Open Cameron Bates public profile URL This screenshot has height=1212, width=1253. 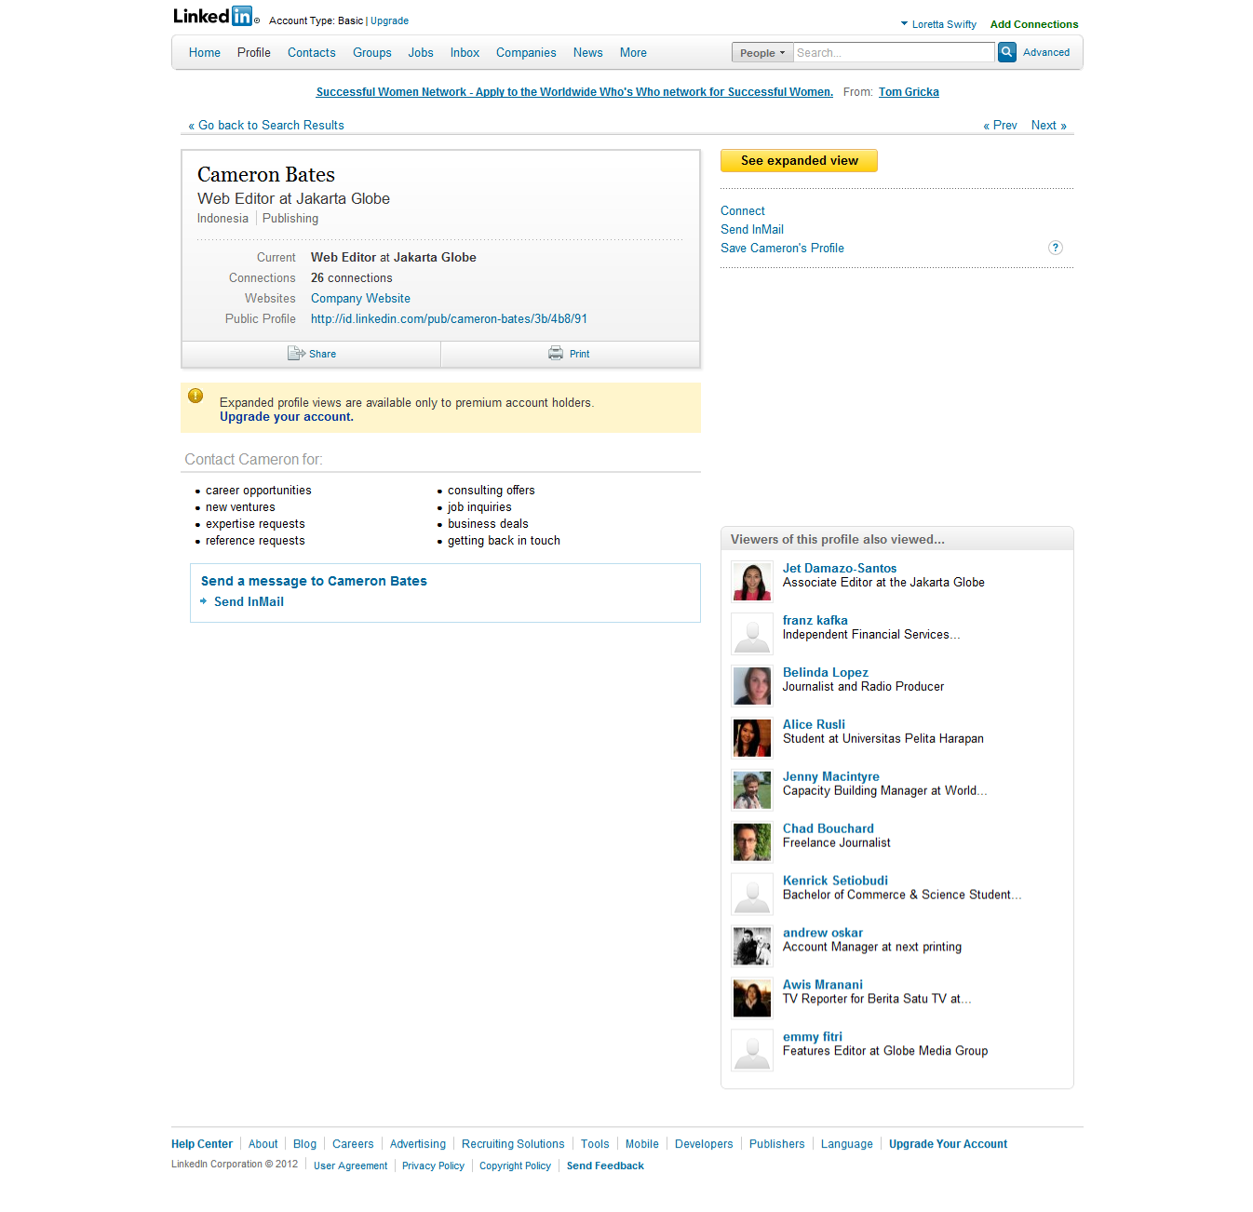(x=449, y=319)
